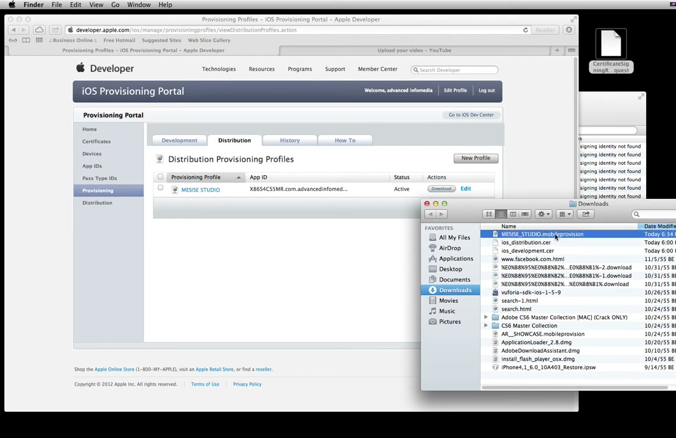Screen dimensions: 676x438
Task: Click Log out in portal header
Action: pos(487,91)
